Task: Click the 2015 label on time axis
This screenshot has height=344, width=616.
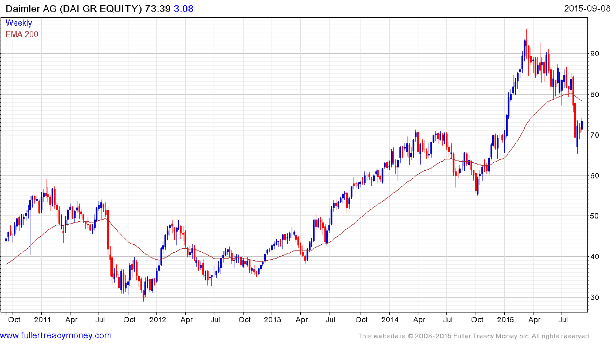Action: (x=505, y=319)
